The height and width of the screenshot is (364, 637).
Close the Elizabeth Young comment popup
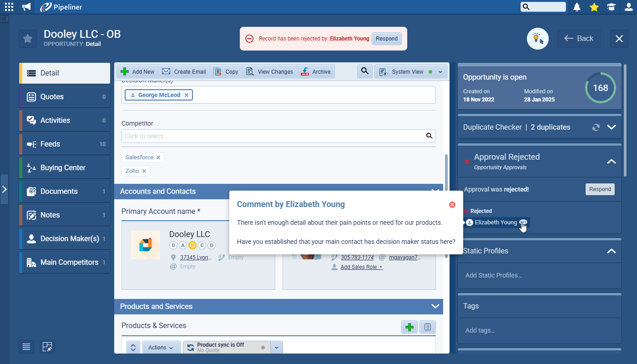(x=452, y=205)
